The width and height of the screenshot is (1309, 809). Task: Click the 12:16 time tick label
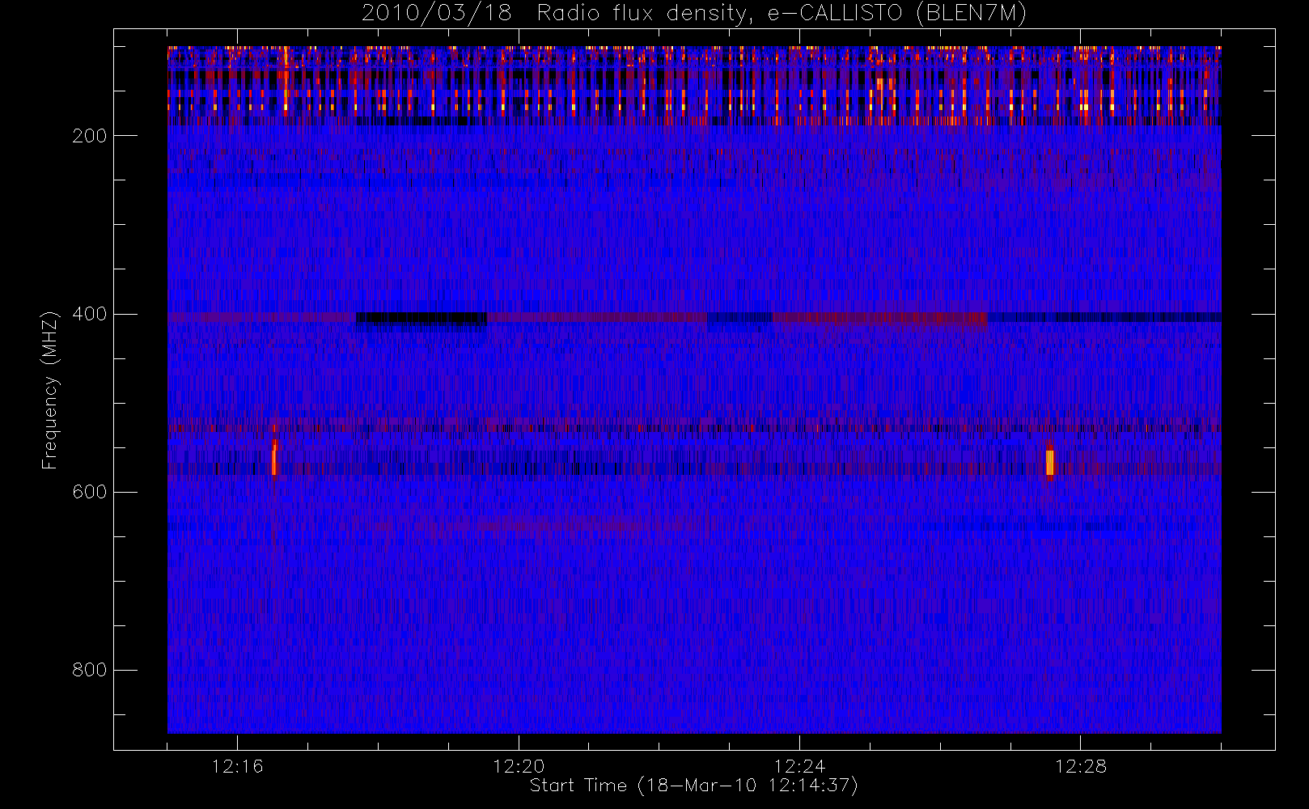click(237, 766)
